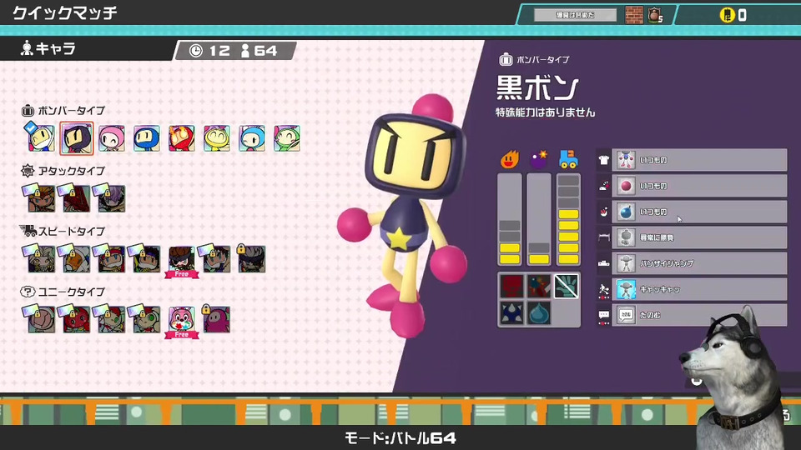Click the countdown timer showing 12

point(210,51)
